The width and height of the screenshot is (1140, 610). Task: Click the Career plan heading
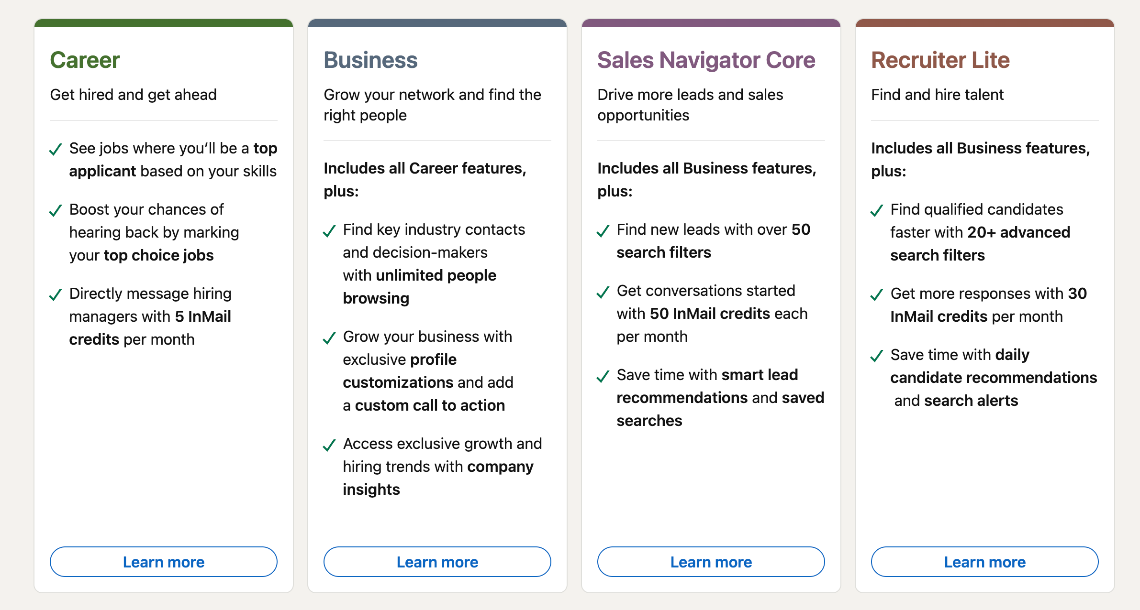click(85, 60)
